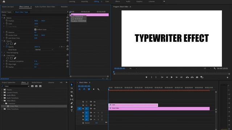The height and width of the screenshot is (130, 232).
Task: Click the Extract button in Program monitor
Action: pos(192,77)
